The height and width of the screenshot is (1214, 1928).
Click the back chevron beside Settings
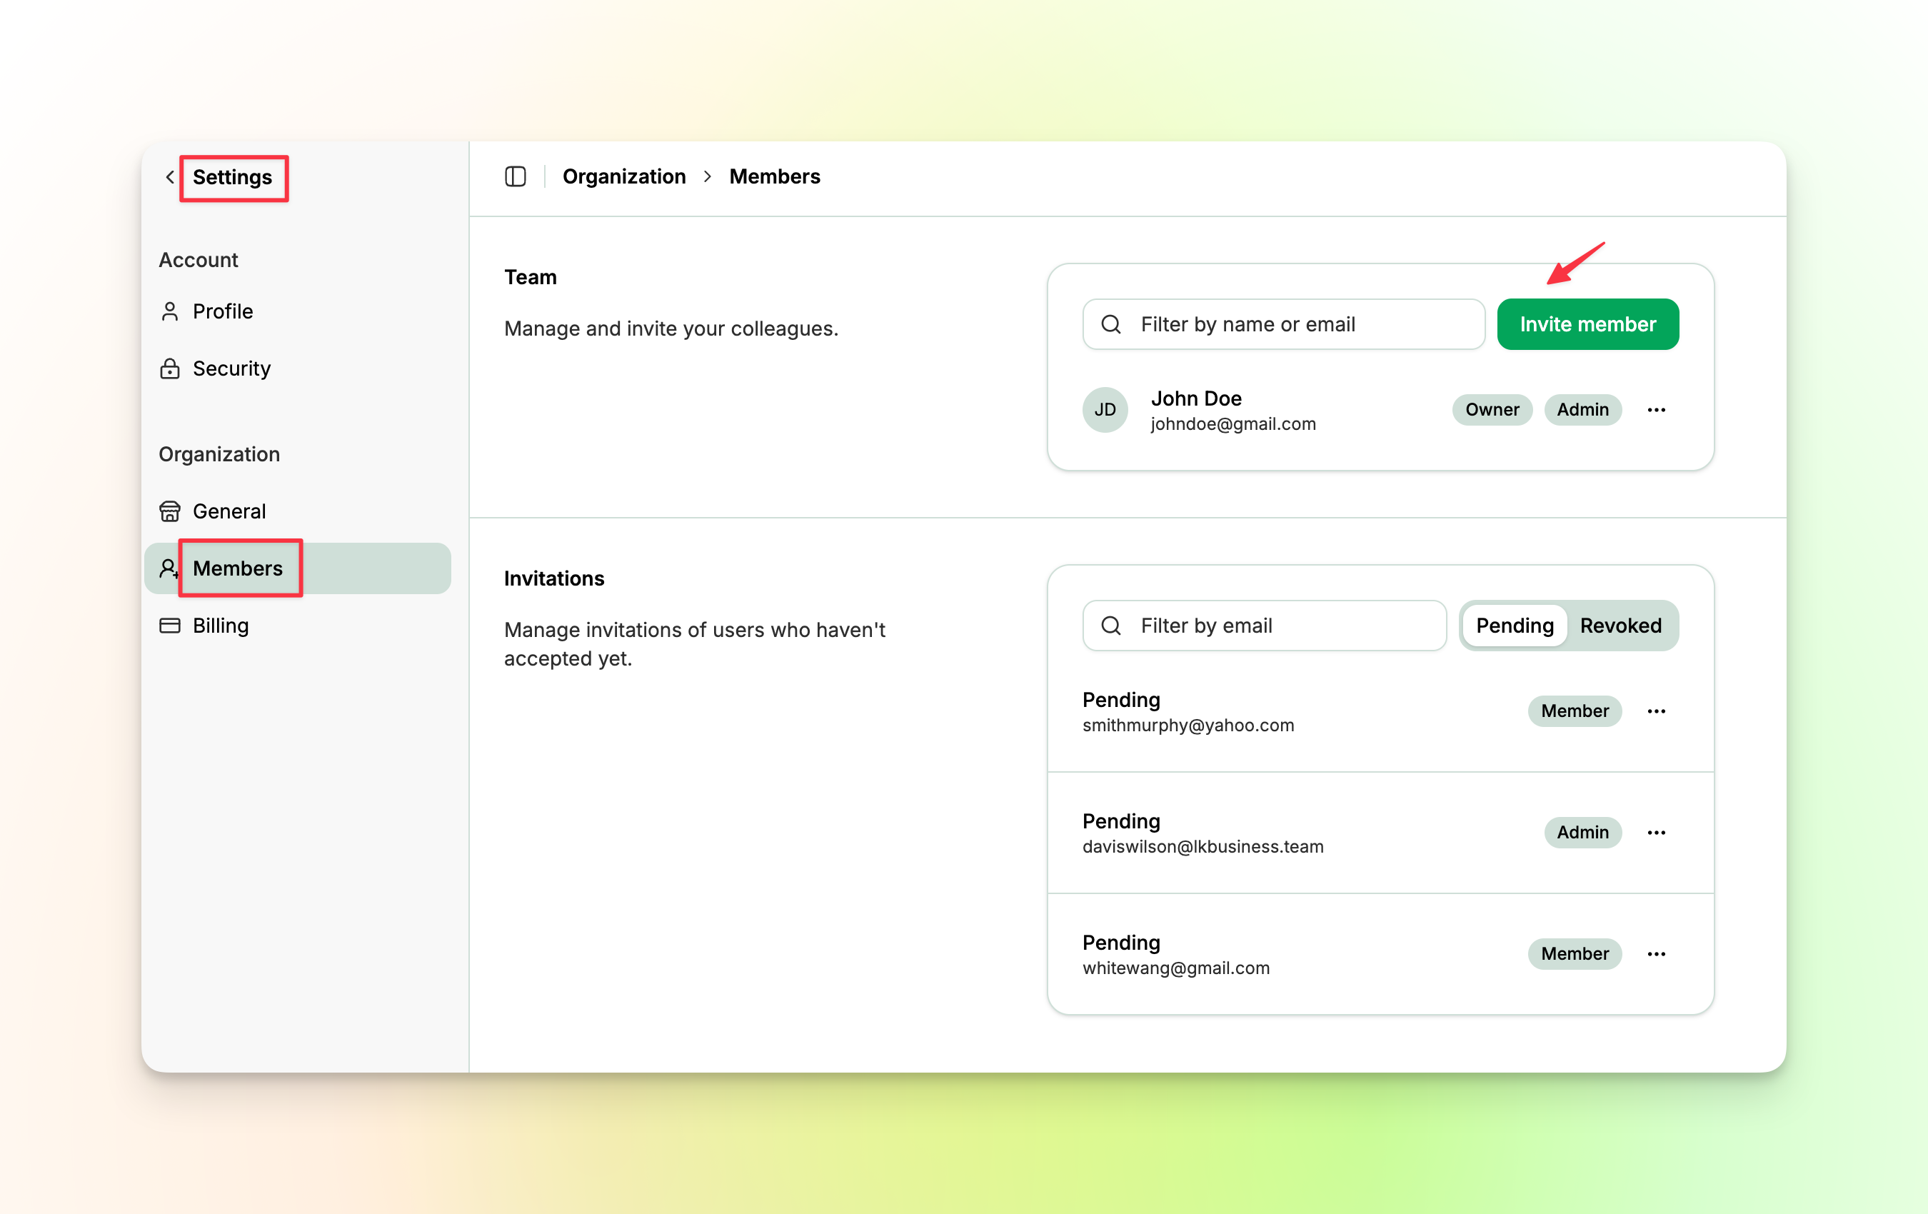(170, 177)
